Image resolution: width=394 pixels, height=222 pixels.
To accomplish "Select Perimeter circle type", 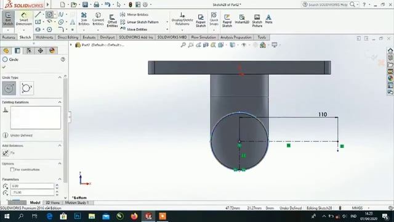I will point(26,88).
